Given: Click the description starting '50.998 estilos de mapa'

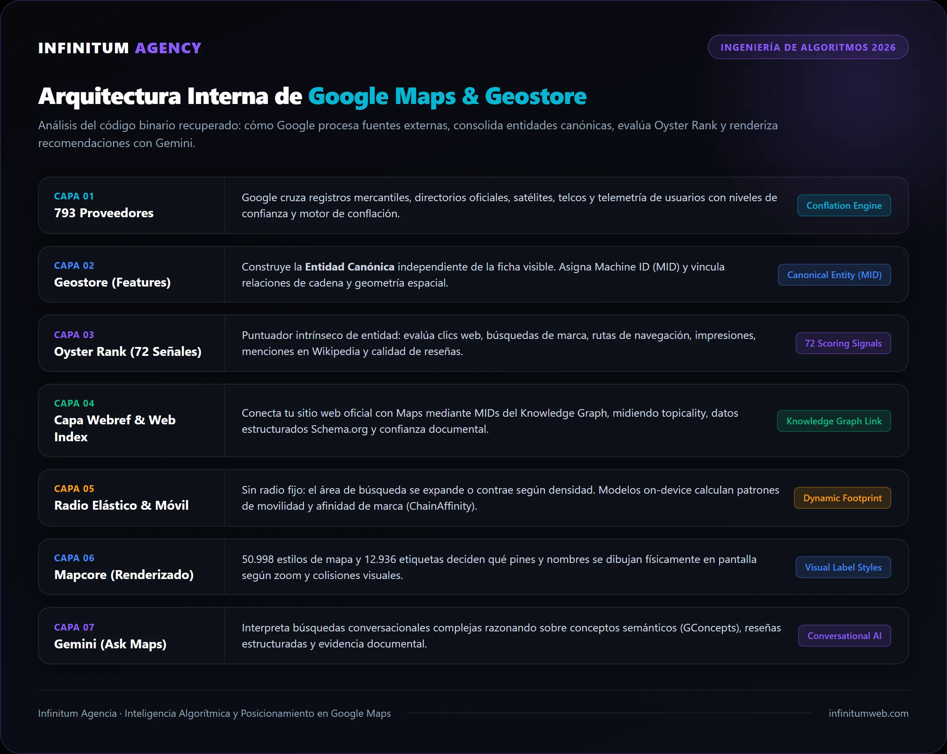Looking at the screenshot, I should tap(499, 567).
